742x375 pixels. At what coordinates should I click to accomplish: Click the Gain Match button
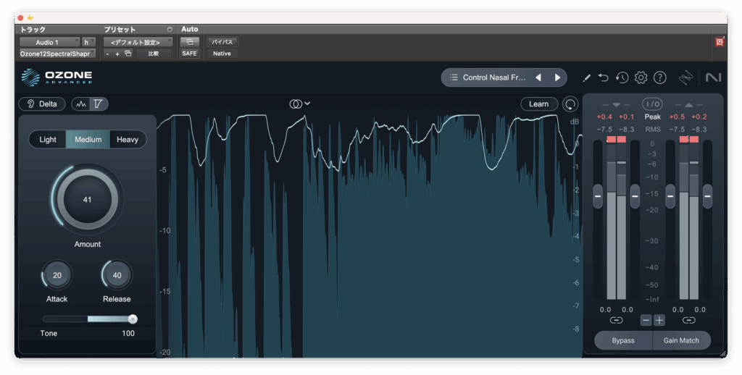pyautogui.click(x=681, y=340)
